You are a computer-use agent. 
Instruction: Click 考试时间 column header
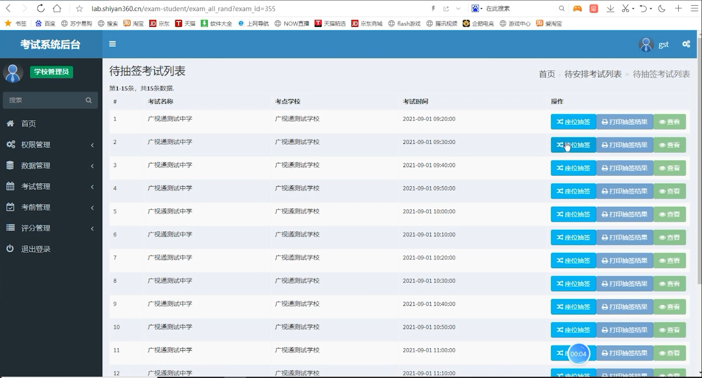415,102
